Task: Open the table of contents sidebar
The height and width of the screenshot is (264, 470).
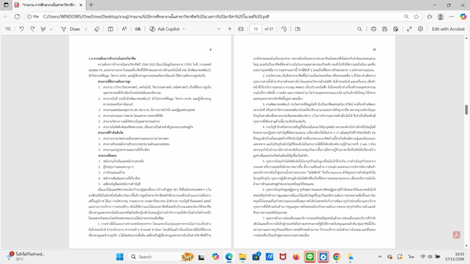Action: tap(8, 29)
